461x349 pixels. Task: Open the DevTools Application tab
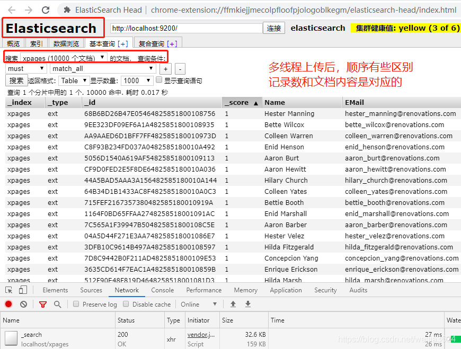pyautogui.click(x=286, y=290)
